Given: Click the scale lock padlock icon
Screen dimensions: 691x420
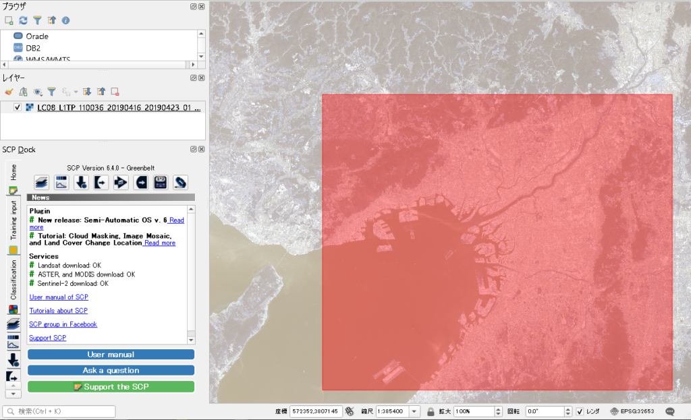Looking at the screenshot, I should (431, 411).
